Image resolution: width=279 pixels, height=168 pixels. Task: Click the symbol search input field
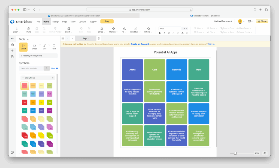coord(31,68)
